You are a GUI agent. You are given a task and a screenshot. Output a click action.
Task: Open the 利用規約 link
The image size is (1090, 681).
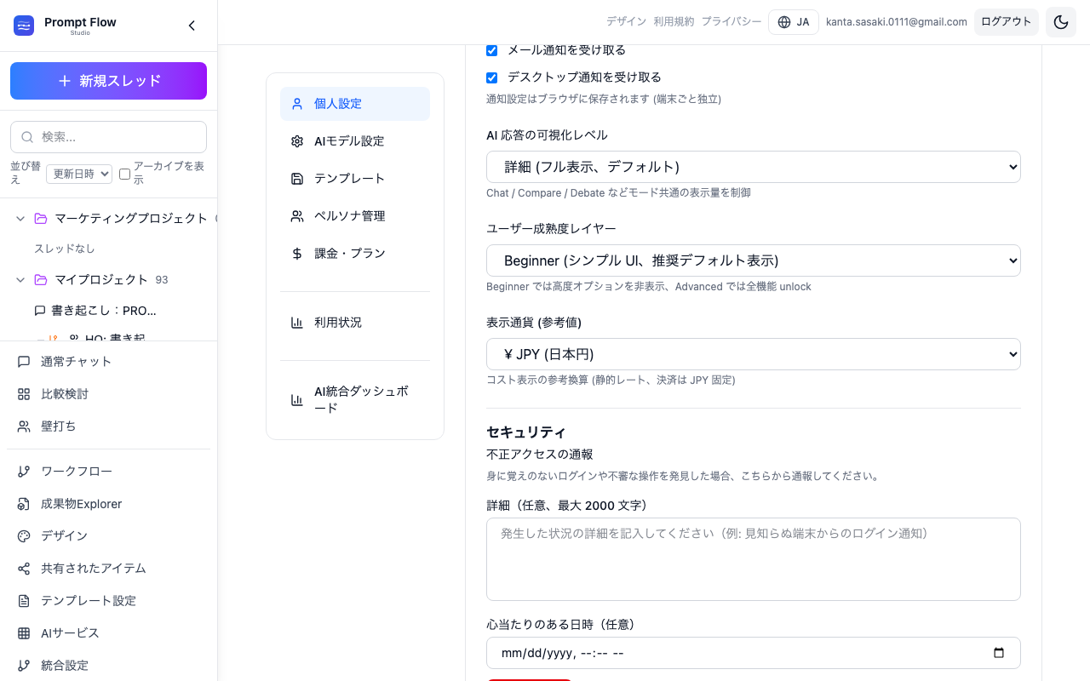[x=674, y=22]
